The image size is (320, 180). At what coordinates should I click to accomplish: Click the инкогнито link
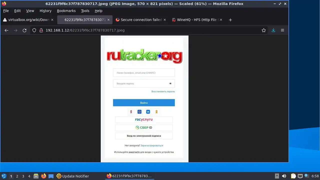pos(134,152)
